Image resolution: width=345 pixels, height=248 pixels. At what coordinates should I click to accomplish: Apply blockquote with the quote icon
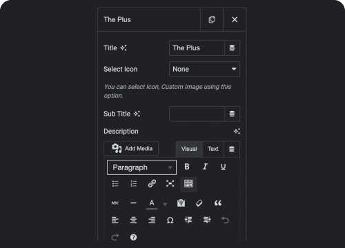218,203
